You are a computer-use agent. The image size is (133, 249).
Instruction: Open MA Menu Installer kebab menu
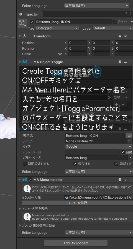point(131,179)
